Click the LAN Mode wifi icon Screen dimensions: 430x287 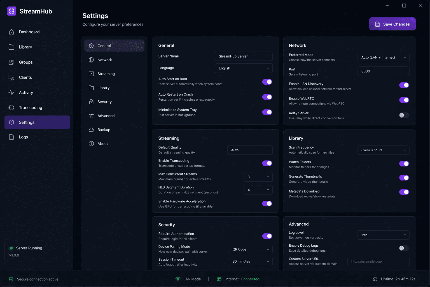(x=178, y=279)
